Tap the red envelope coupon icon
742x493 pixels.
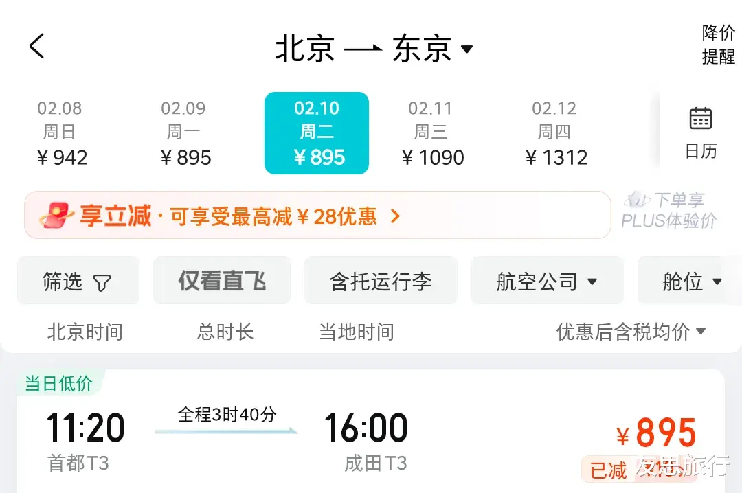coord(56,216)
